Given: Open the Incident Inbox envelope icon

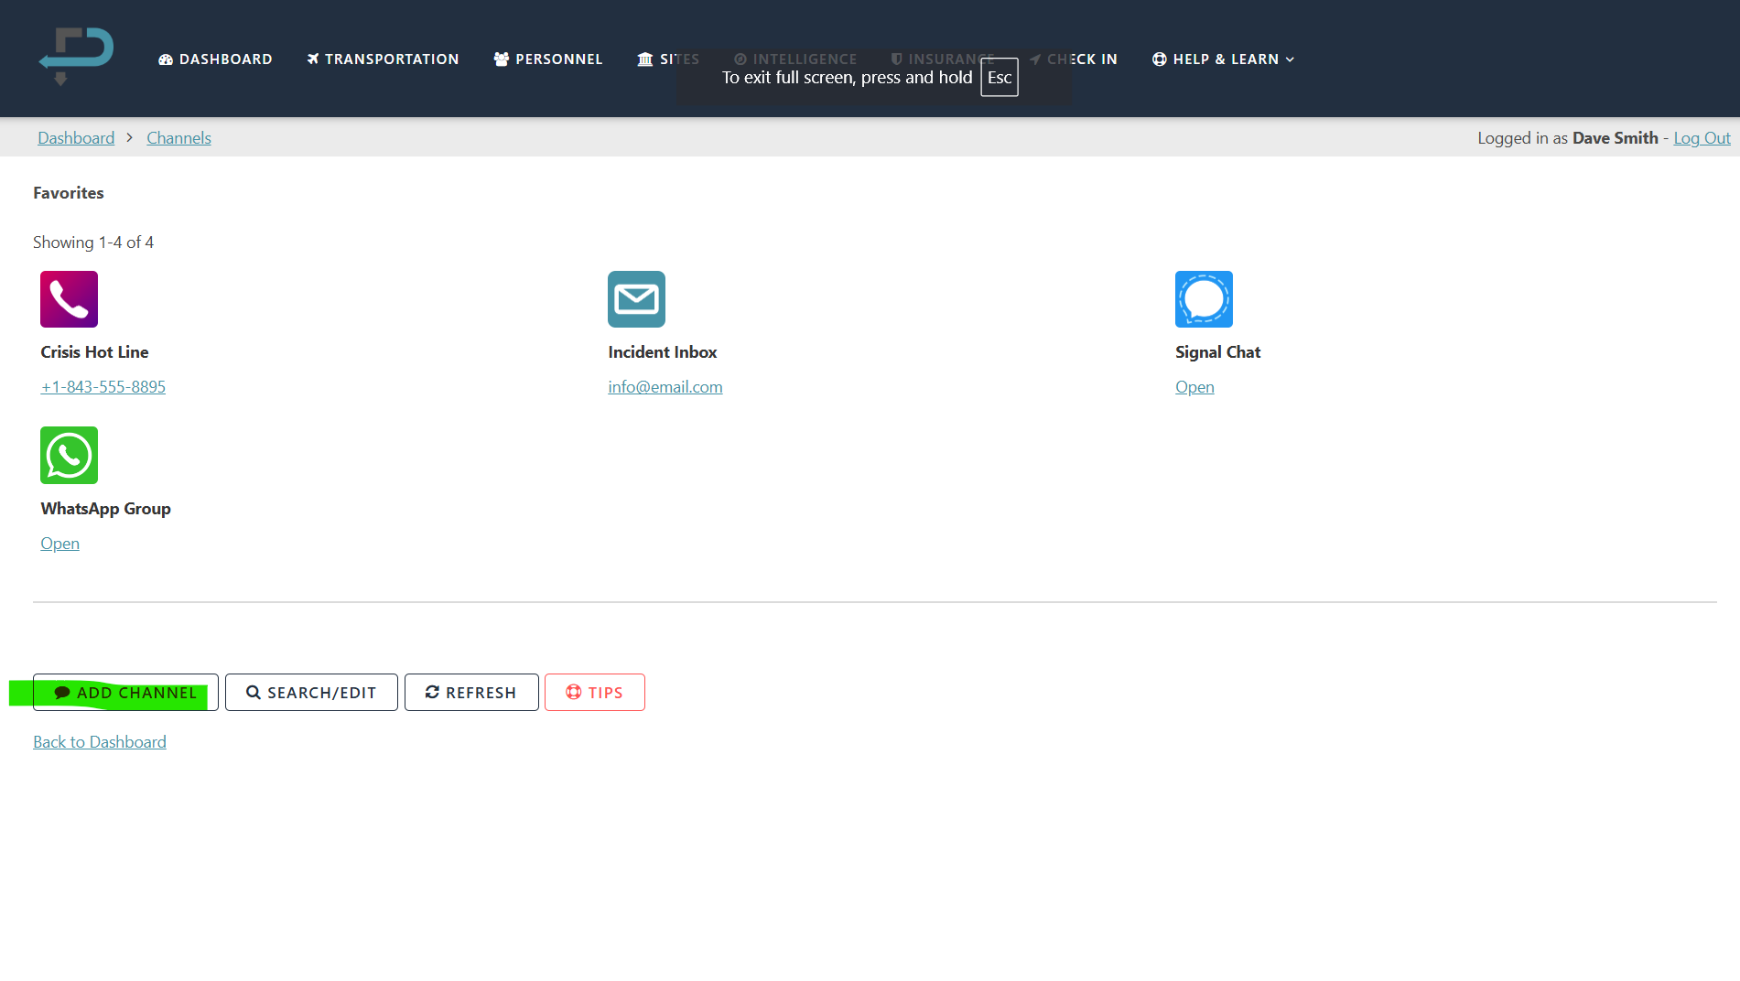Looking at the screenshot, I should 636,299.
